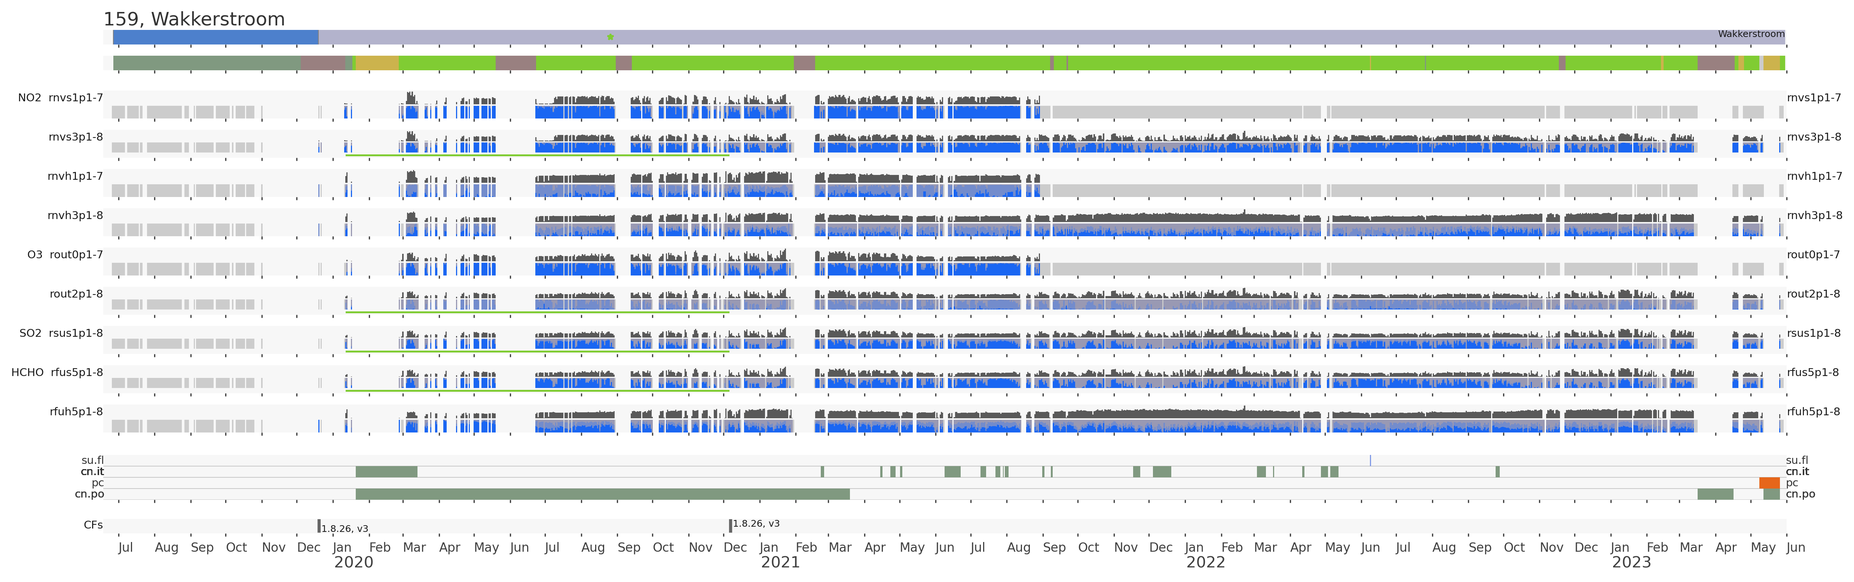Click the right-side rfuh5p1-8 label
Screen dimensions: 1854x582
click(x=1813, y=412)
